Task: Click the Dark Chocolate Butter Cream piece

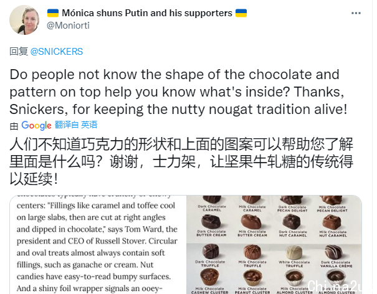Action: point(211,222)
